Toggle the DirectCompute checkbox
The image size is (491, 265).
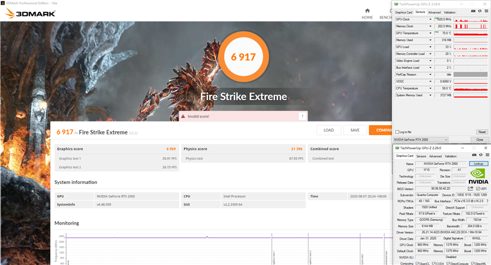click(447, 263)
